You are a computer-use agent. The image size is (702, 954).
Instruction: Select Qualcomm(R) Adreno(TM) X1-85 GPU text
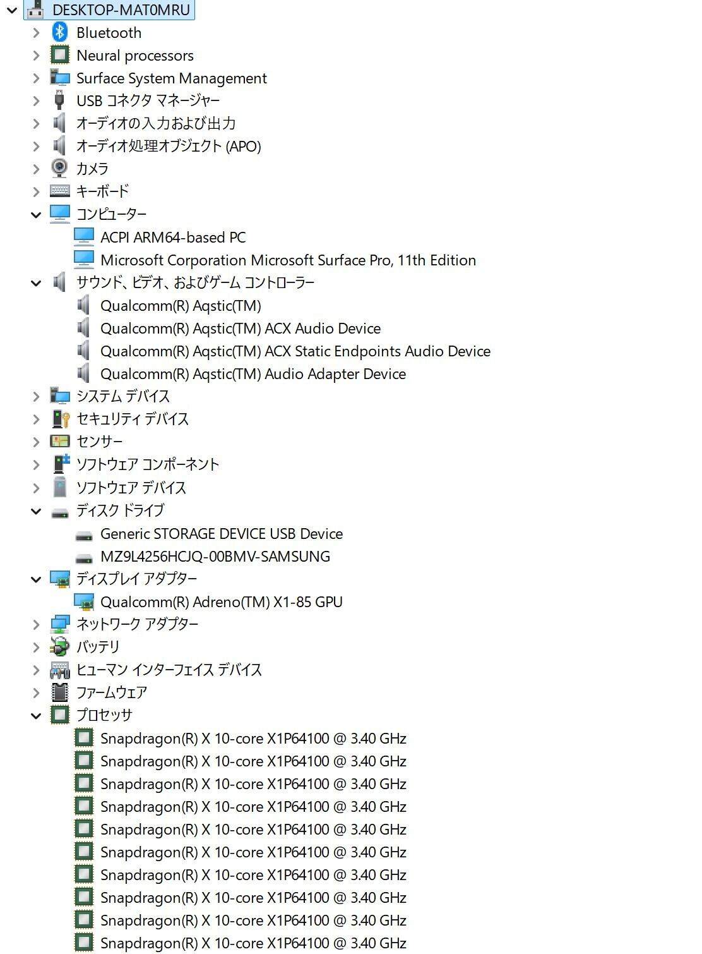pos(222,601)
